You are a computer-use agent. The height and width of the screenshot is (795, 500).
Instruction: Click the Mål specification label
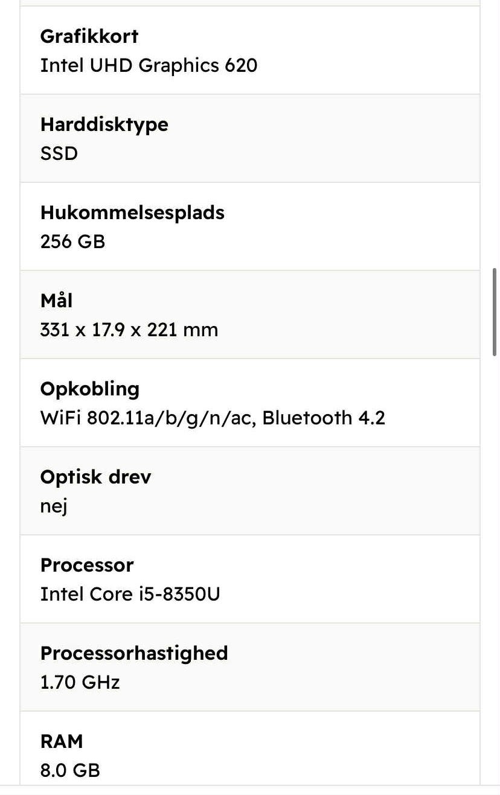click(56, 300)
